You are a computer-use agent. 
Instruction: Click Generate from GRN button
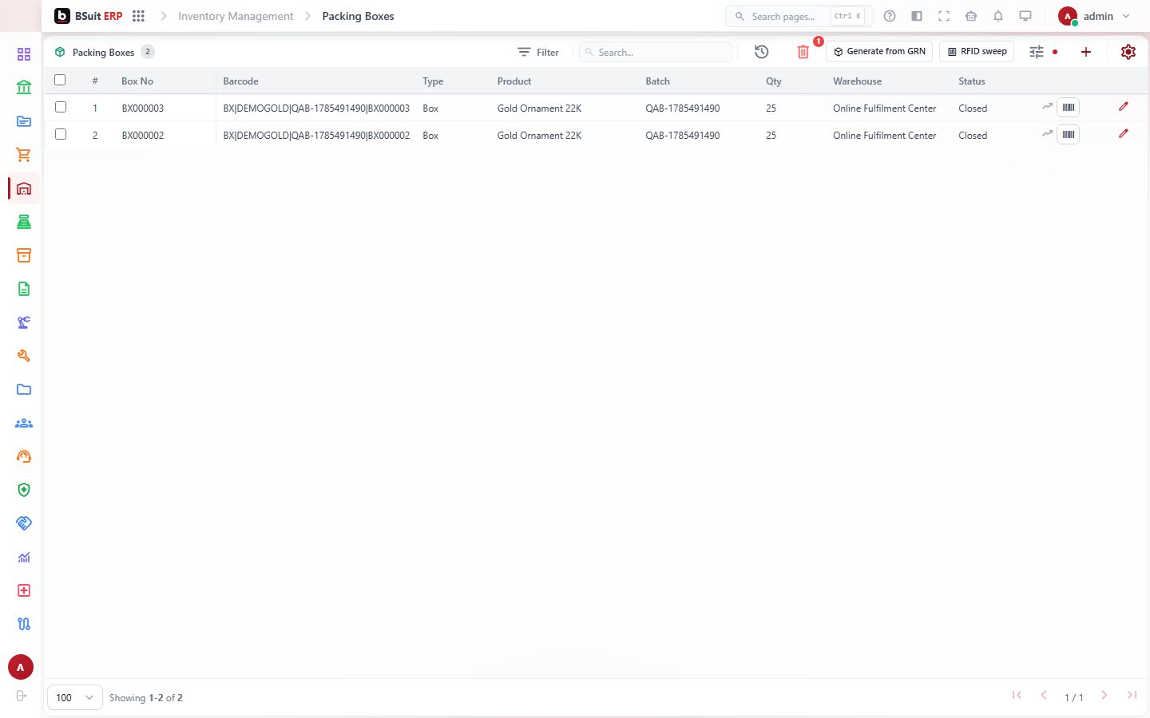pyautogui.click(x=879, y=52)
